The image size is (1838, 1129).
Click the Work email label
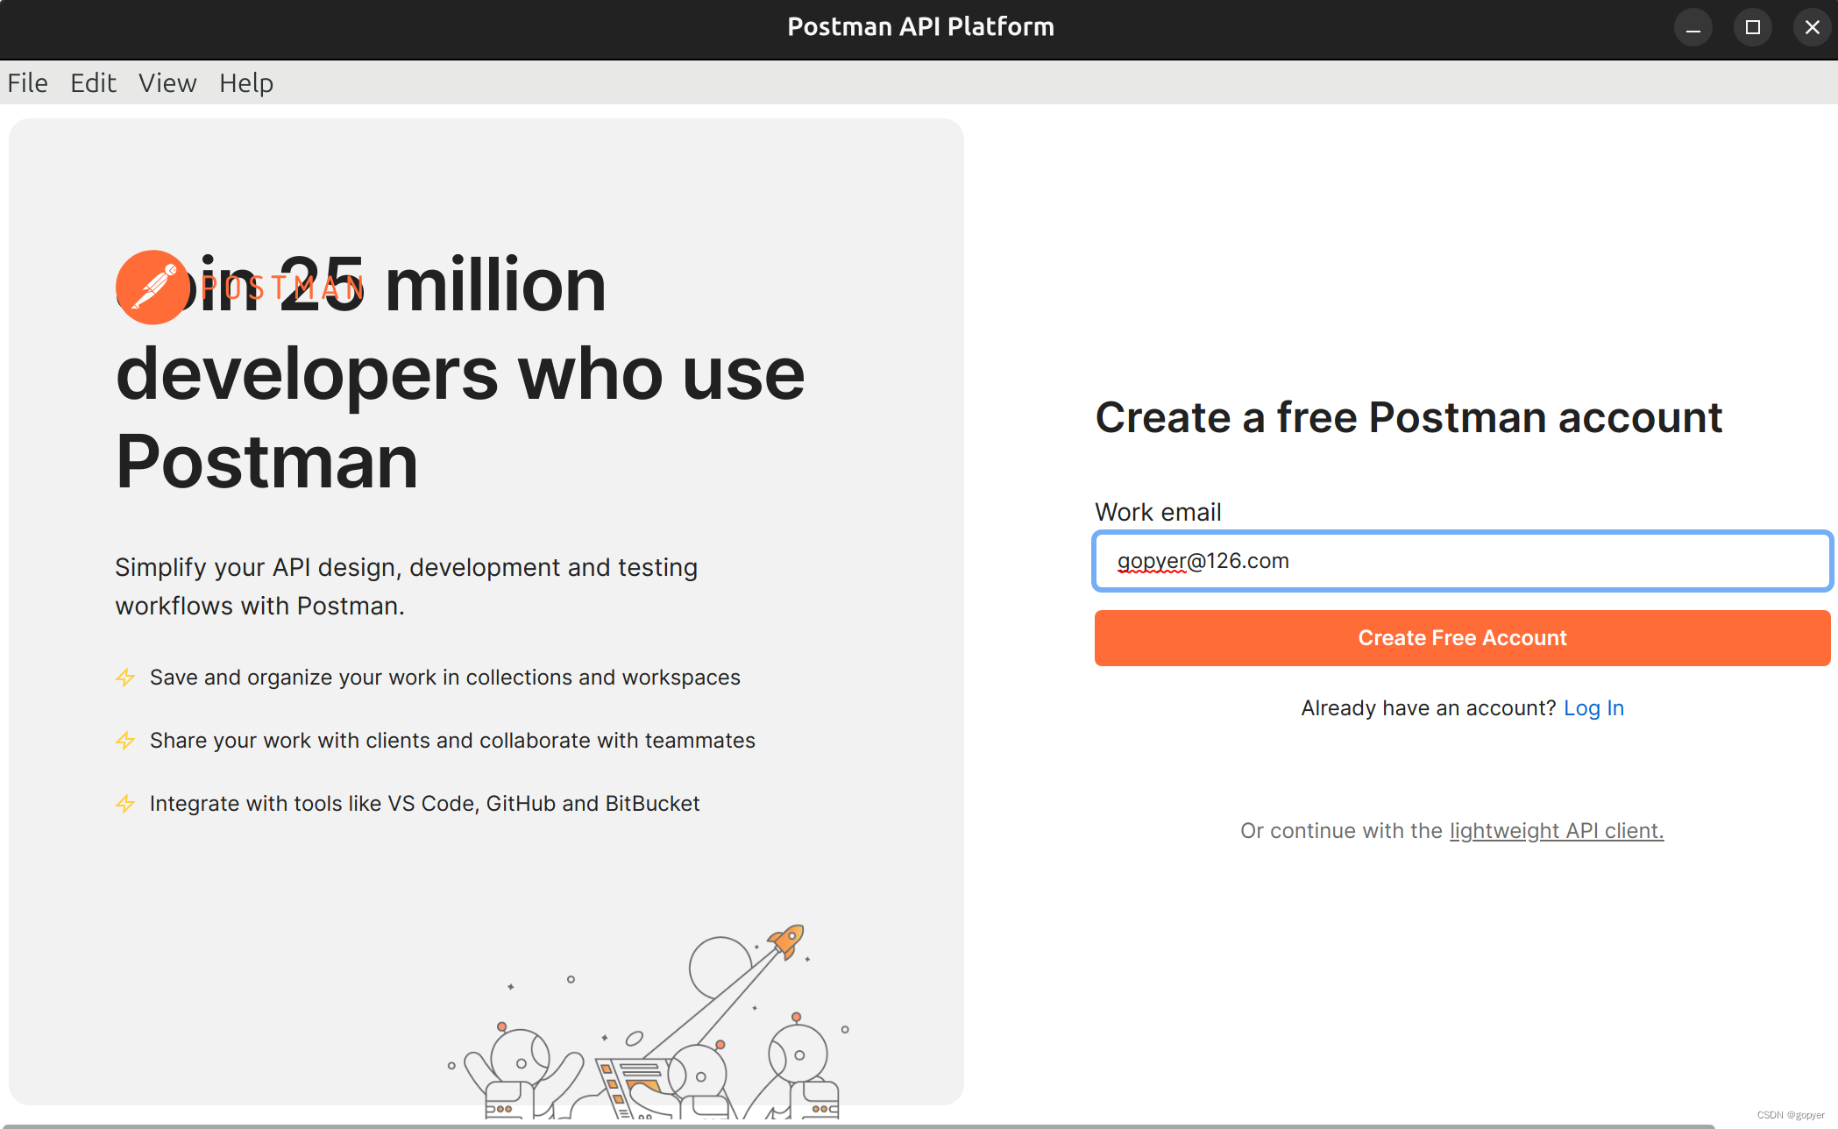tap(1158, 512)
